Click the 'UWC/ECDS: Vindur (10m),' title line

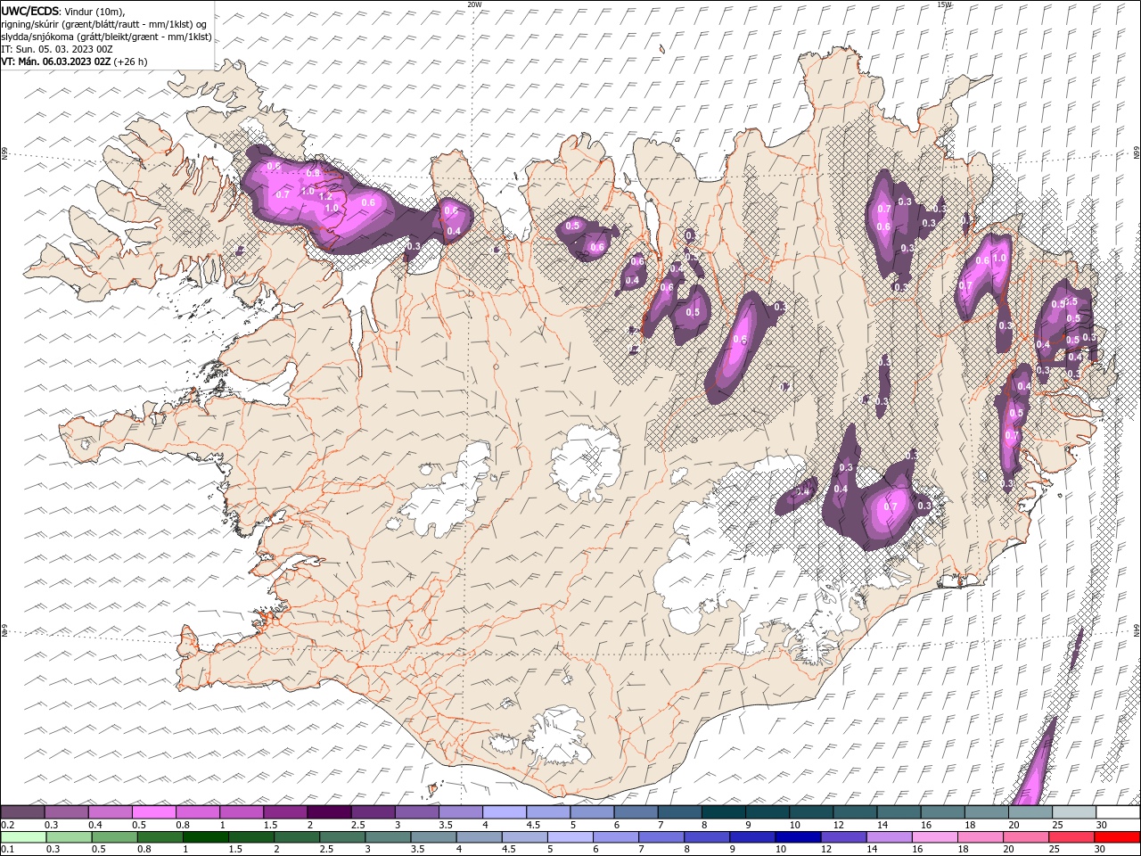(x=62, y=11)
